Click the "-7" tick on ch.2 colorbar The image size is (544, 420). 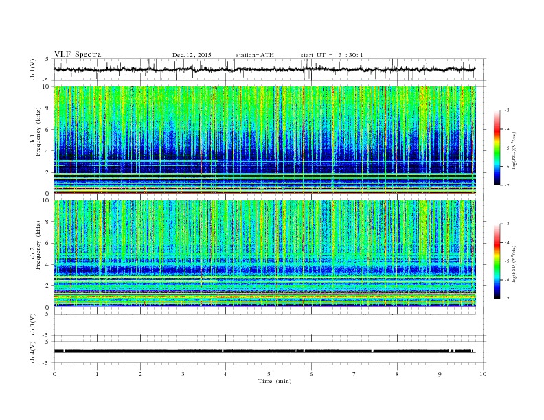(x=507, y=299)
